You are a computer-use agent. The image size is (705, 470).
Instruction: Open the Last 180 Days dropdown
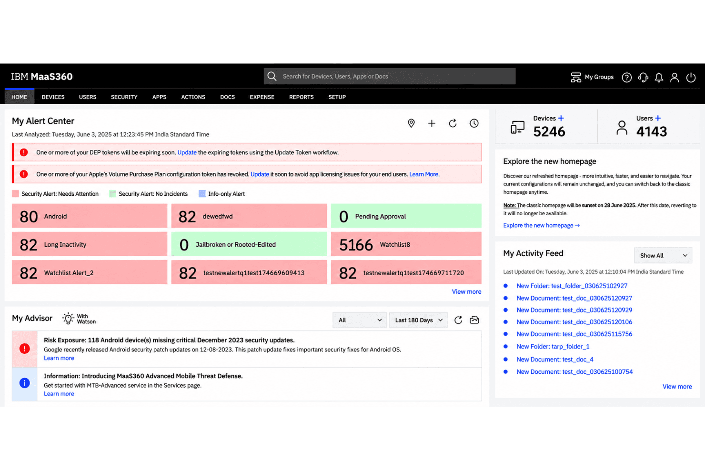pyautogui.click(x=418, y=320)
